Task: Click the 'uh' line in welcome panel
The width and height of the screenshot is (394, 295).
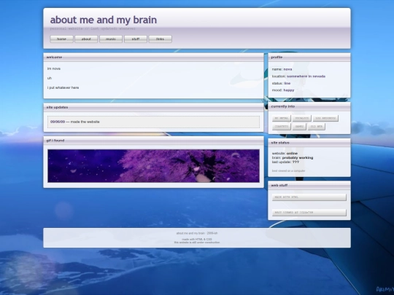Action: tap(50, 78)
